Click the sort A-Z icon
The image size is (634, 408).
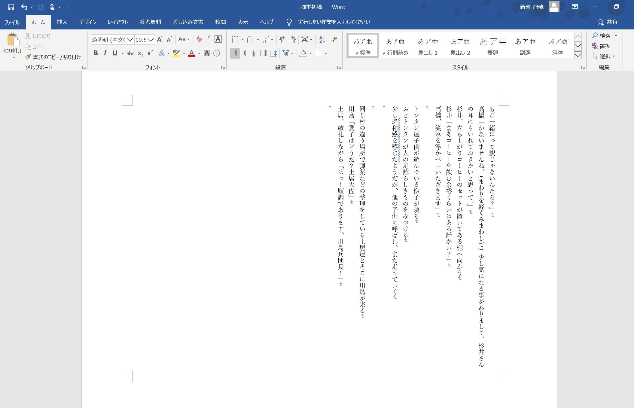click(x=322, y=39)
